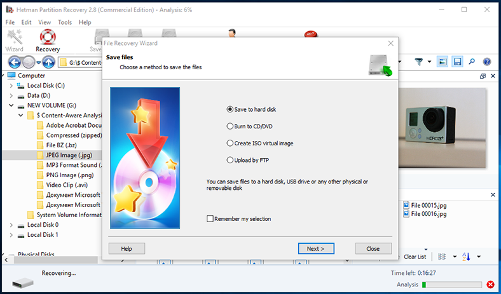
Task: Click the wizard's Help button
Action: tap(127, 248)
